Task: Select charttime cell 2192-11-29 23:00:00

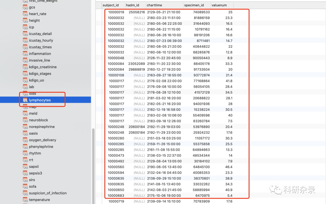Action: tap(164, 133)
